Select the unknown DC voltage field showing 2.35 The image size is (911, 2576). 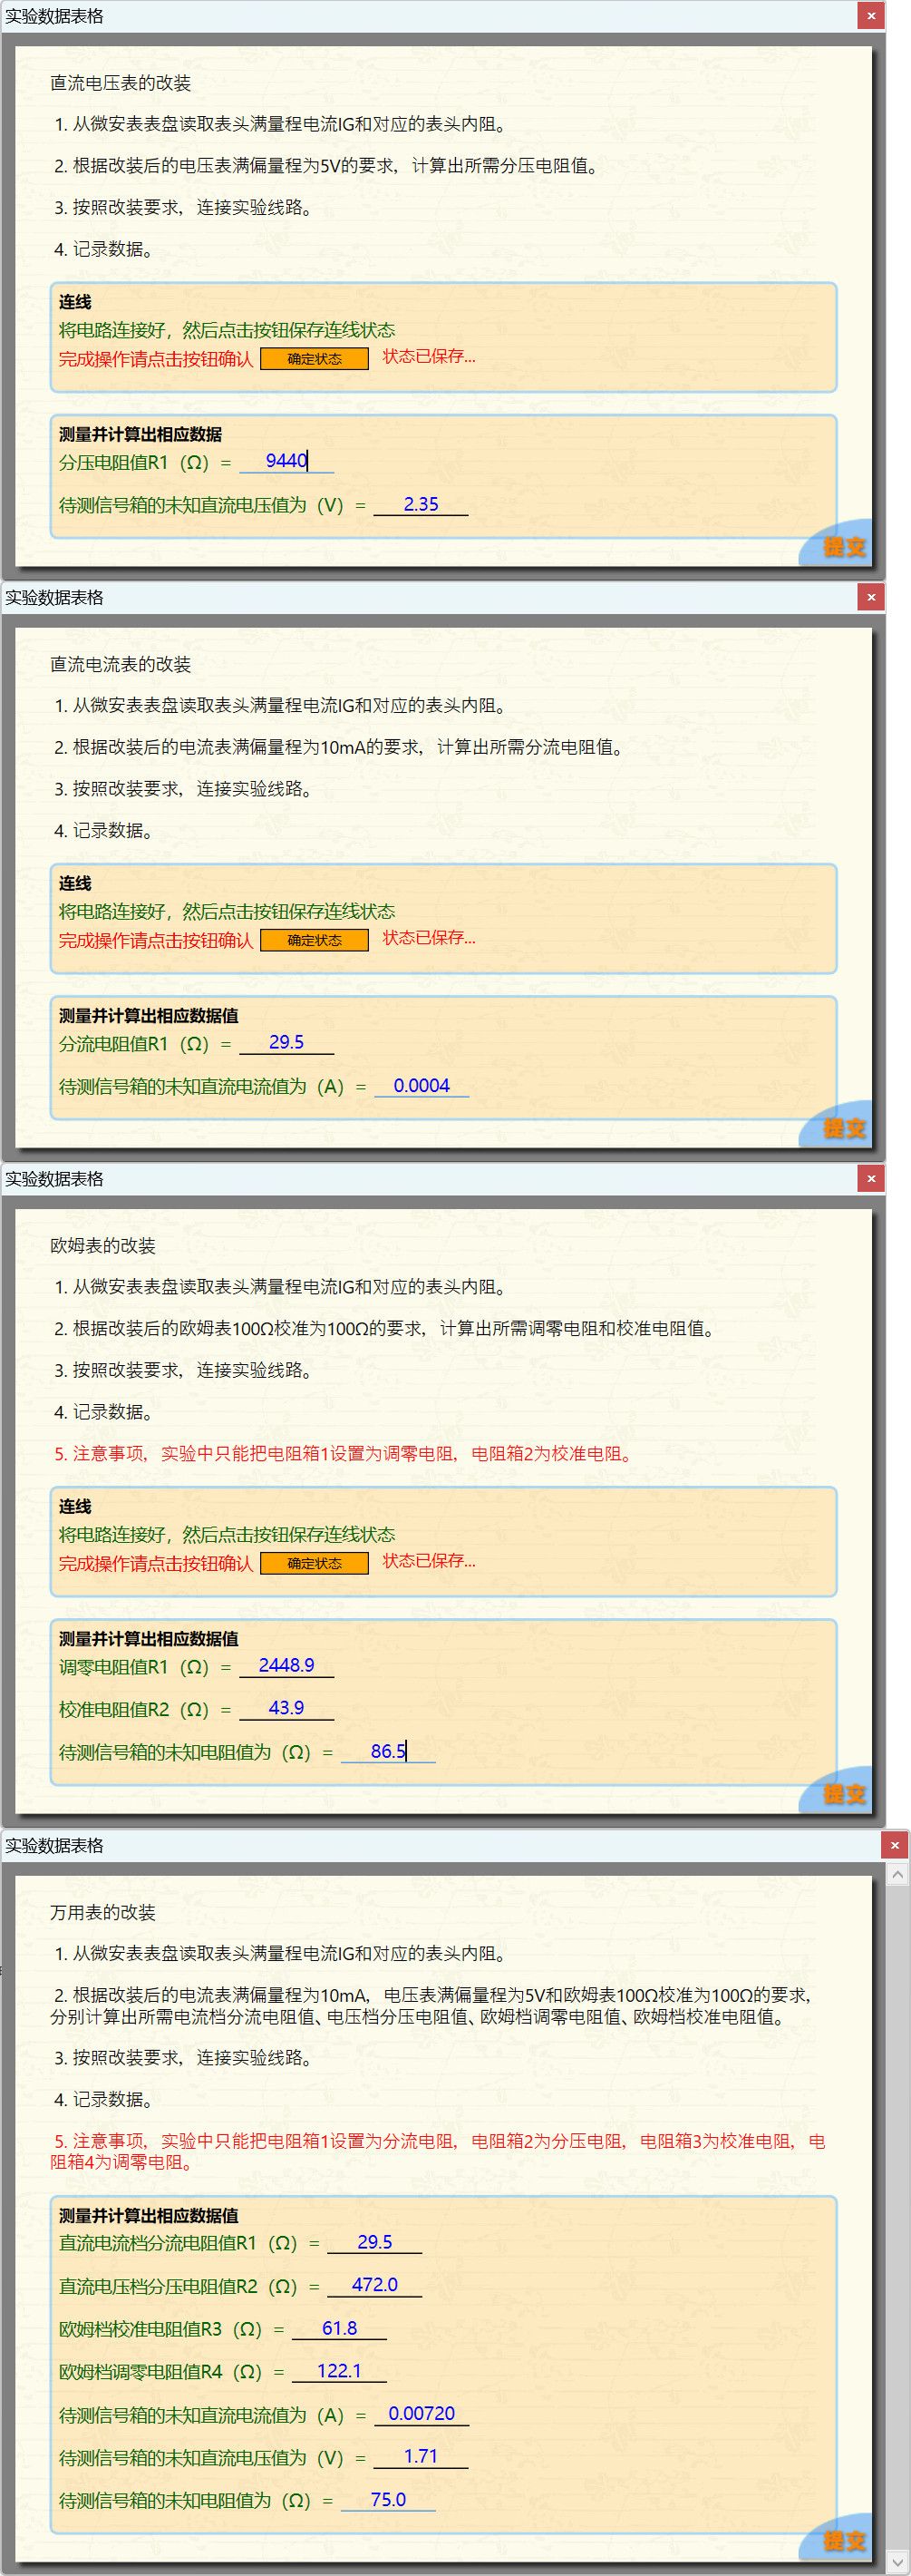pyautogui.click(x=421, y=505)
